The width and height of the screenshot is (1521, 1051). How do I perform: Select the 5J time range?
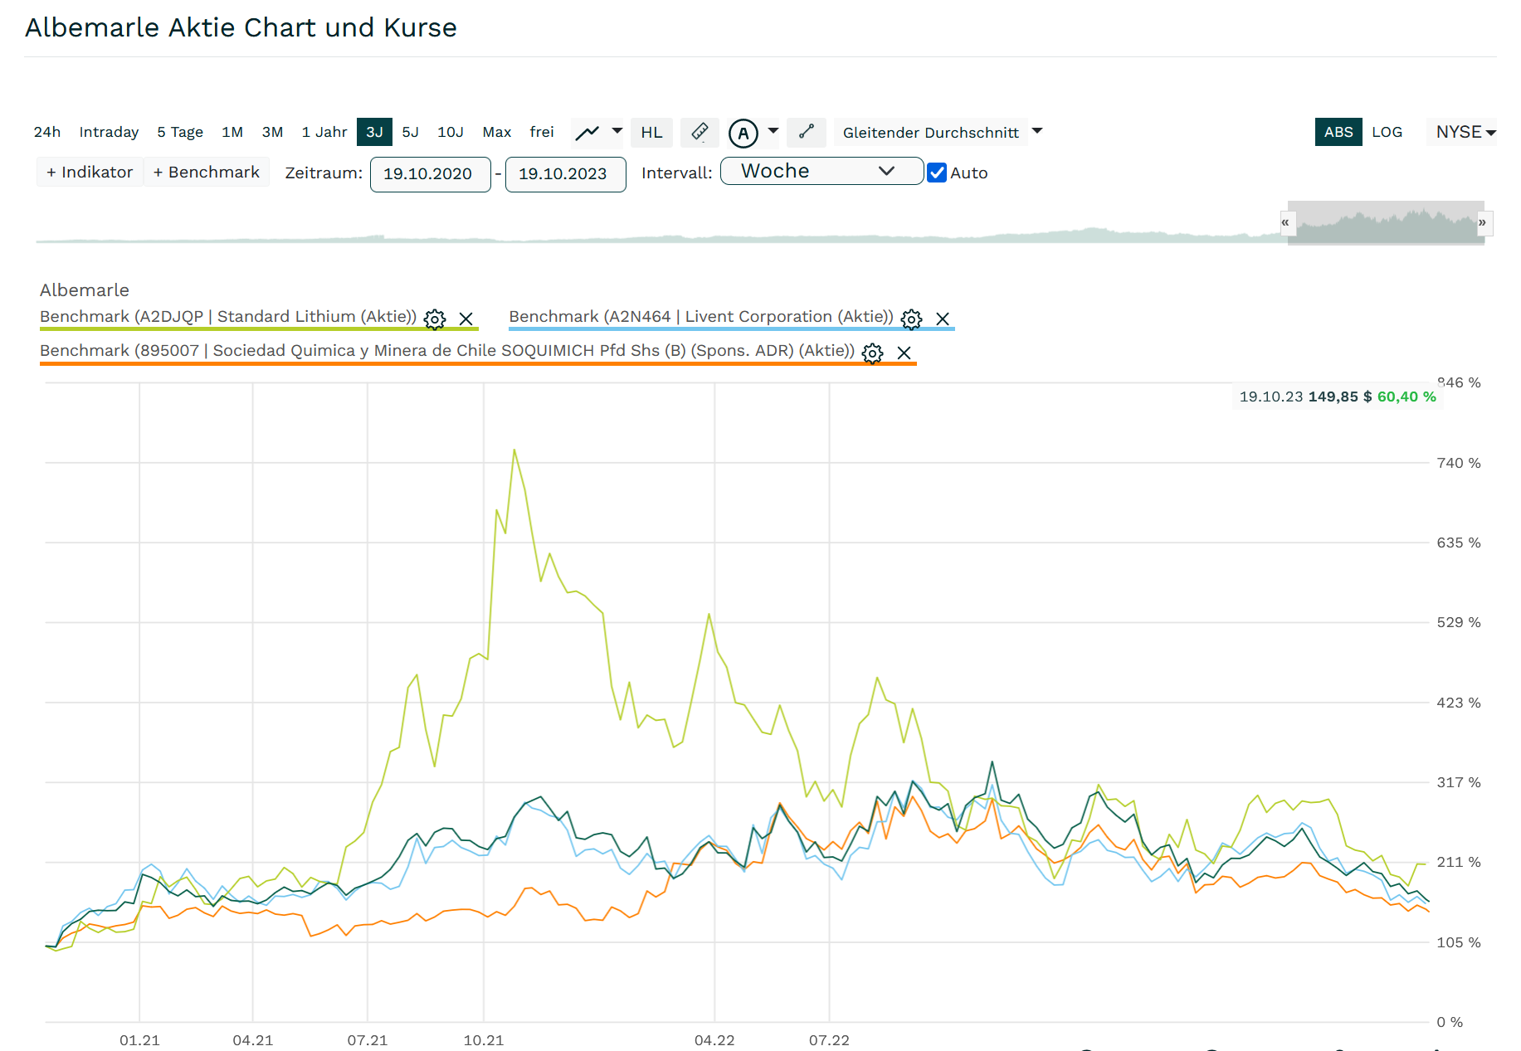tap(410, 132)
